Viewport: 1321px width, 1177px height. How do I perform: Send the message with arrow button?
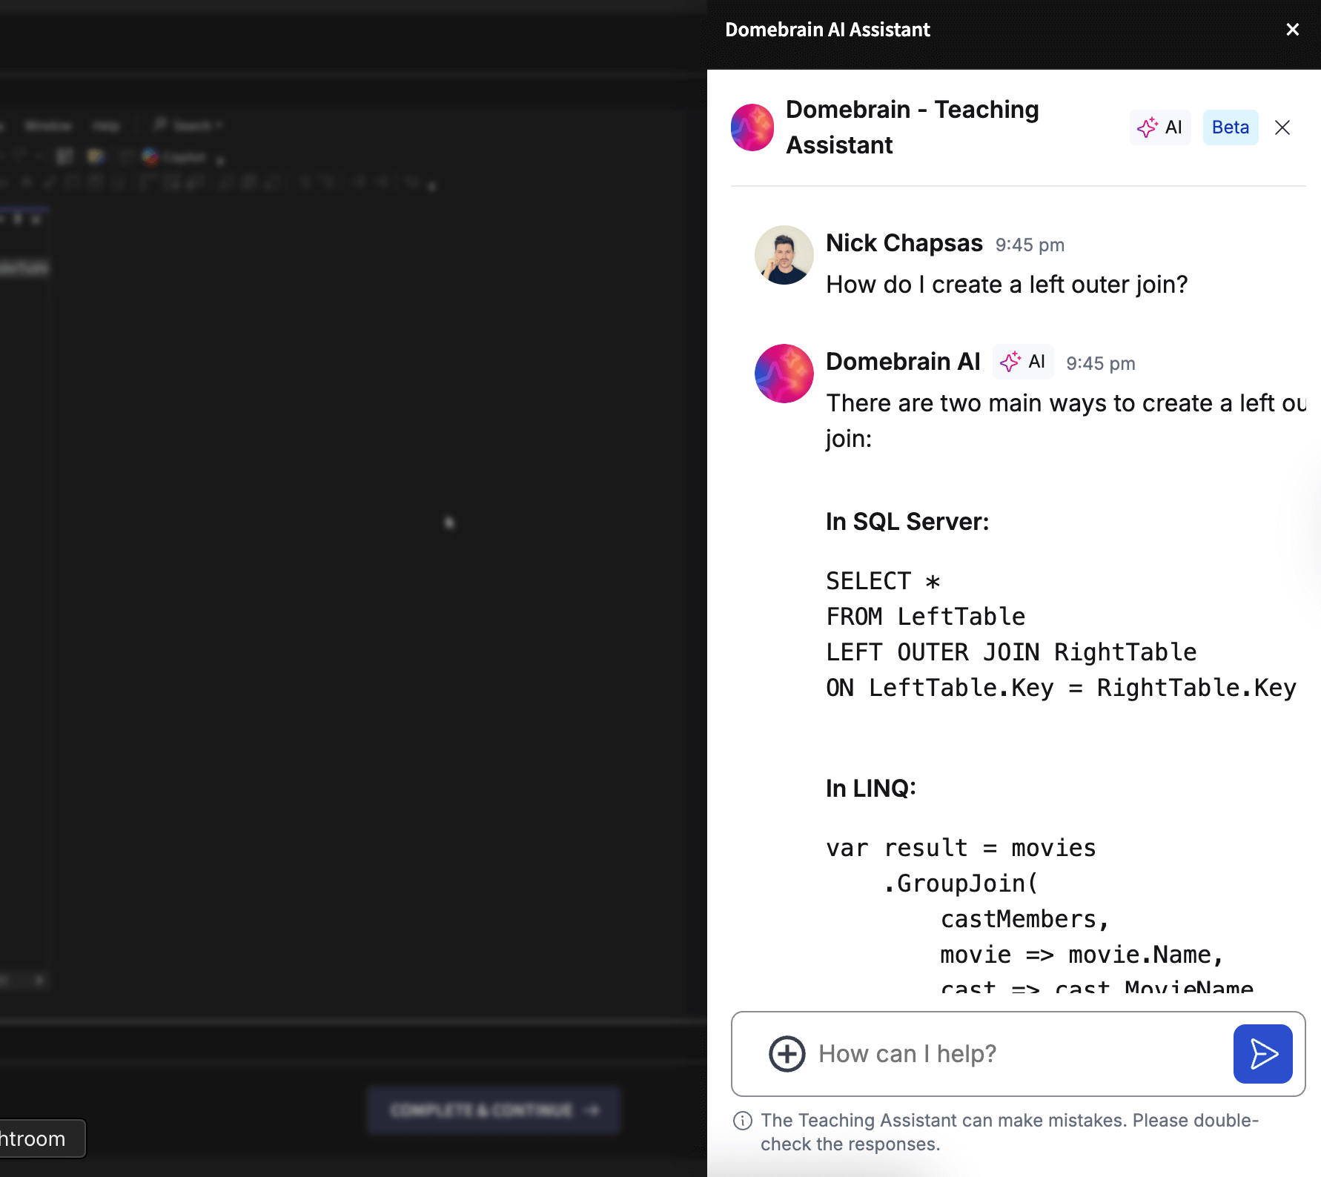click(1263, 1054)
